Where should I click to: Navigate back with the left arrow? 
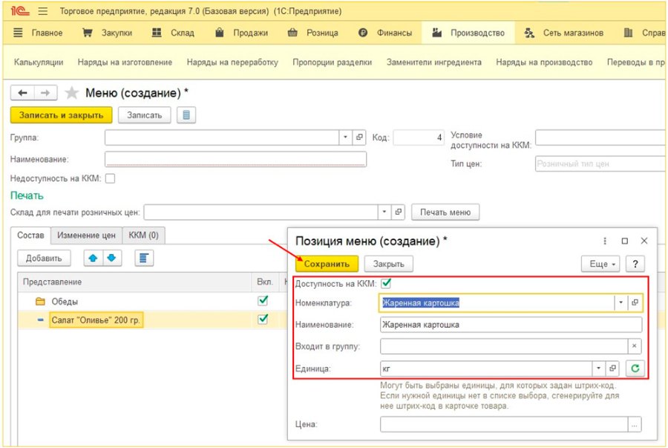point(22,93)
